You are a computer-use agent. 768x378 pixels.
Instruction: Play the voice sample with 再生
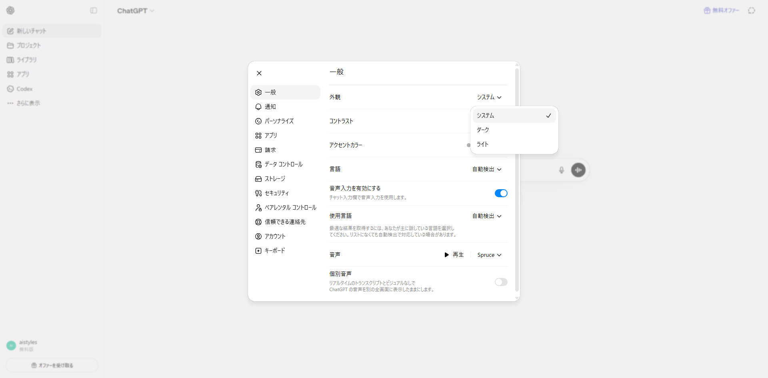[x=454, y=255]
